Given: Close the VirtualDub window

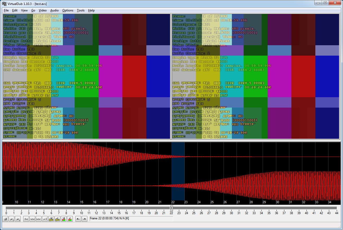Looking at the screenshot, I should [x=335, y=3].
